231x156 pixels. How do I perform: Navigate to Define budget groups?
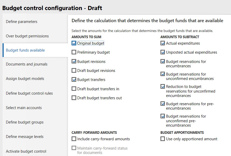(25, 122)
